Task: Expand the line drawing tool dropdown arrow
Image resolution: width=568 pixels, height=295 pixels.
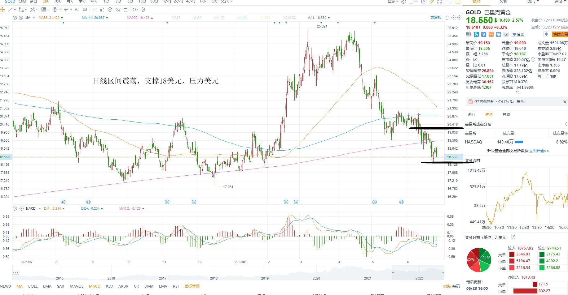Action: click(x=15, y=10)
